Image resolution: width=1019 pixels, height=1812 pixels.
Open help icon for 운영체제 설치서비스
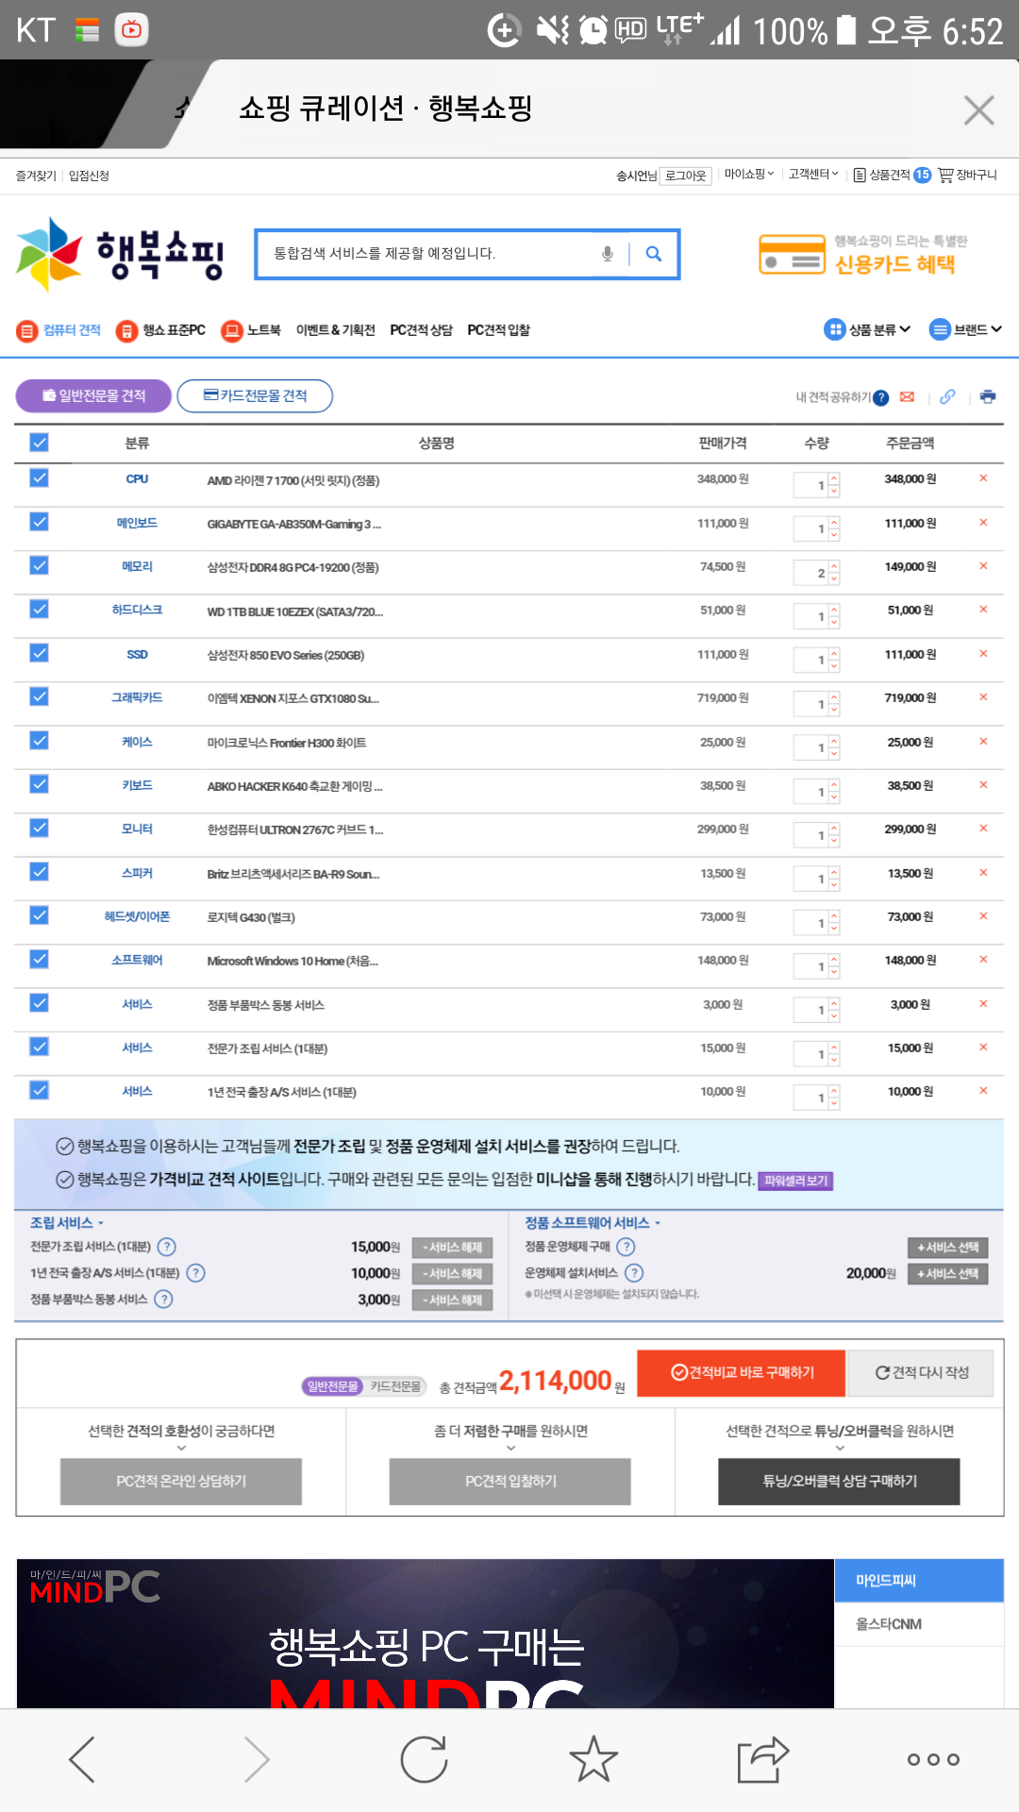634,1273
